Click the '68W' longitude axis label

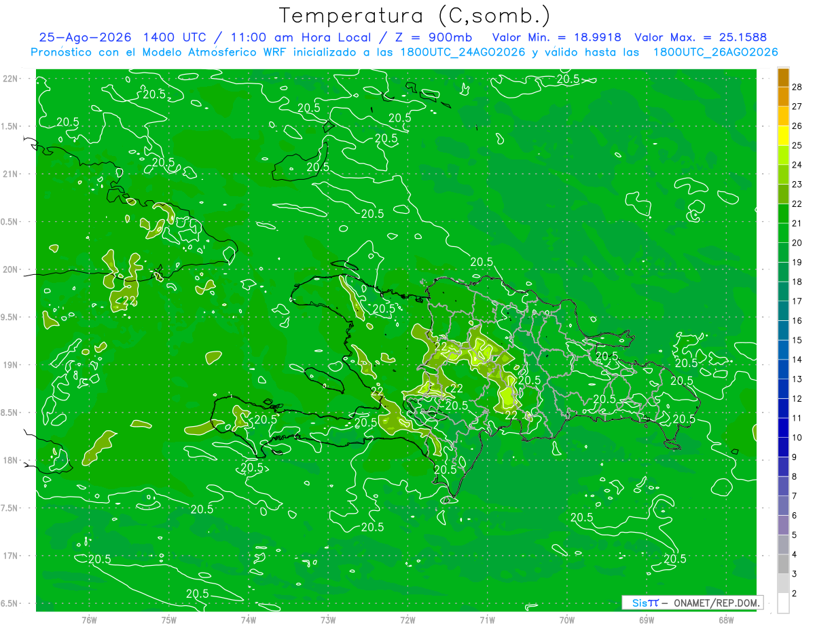(x=726, y=620)
